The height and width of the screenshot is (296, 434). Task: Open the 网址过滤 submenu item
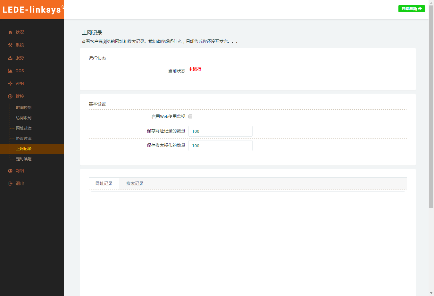[24, 128]
